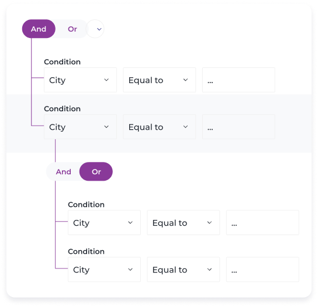Expand the second condition's Equal to operator
Viewport: 318px width, 307px height.
pyautogui.click(x=160, y=127)
